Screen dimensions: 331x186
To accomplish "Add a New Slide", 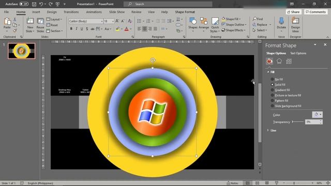I will click(x=30, y=25).
